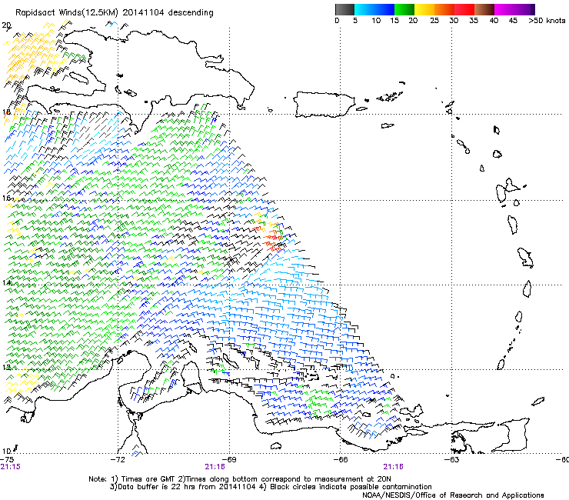The width and height of the screenshot is (569, 500).
Task: Click the blue 10-15 knots legend segment
Action: [x=384, y=9]
